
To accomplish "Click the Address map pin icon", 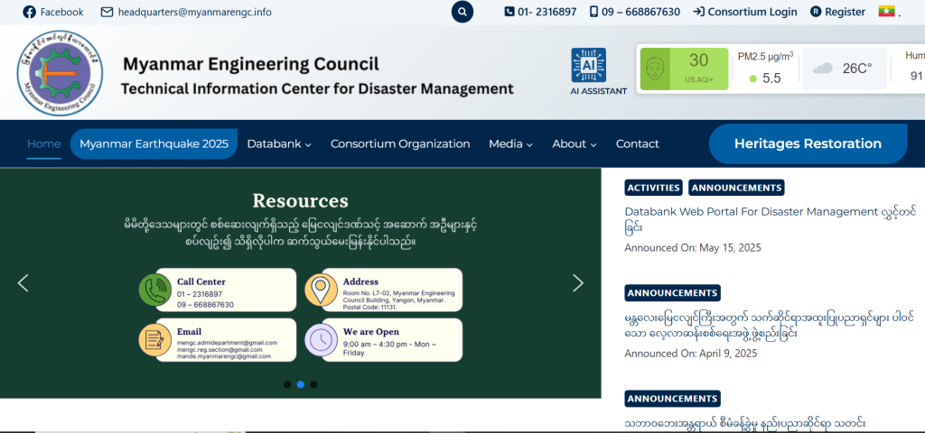I will coord(321,290).
